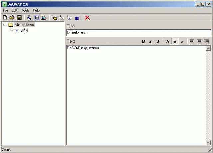The height and width of the screenshot is (153, 213).
Task: Select the medium font size A
Action: [175, 41]
